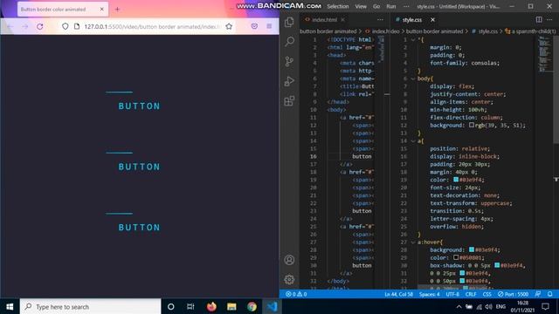Open the Selection menu
The image size is (559, 314).
338,6
